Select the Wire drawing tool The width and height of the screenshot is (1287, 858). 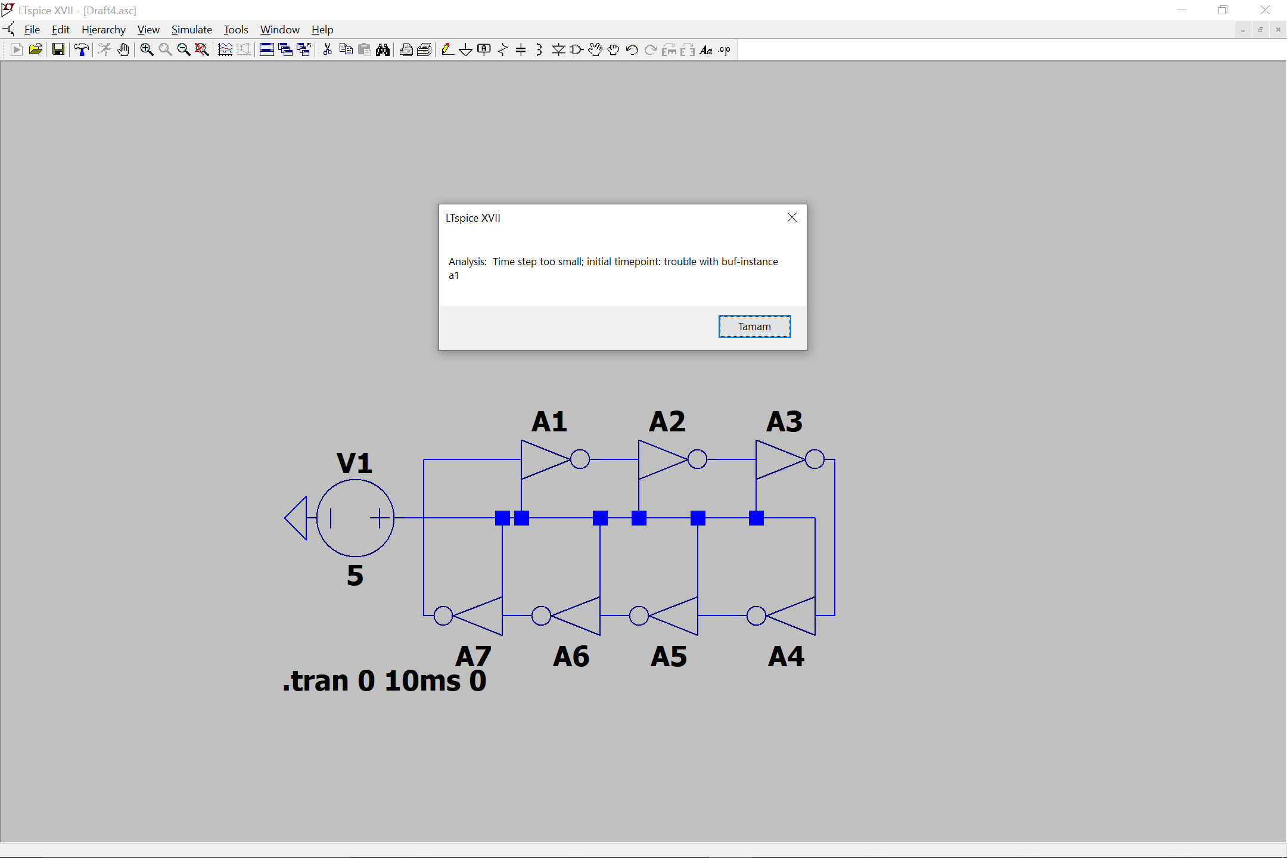[x=447, y=49]
